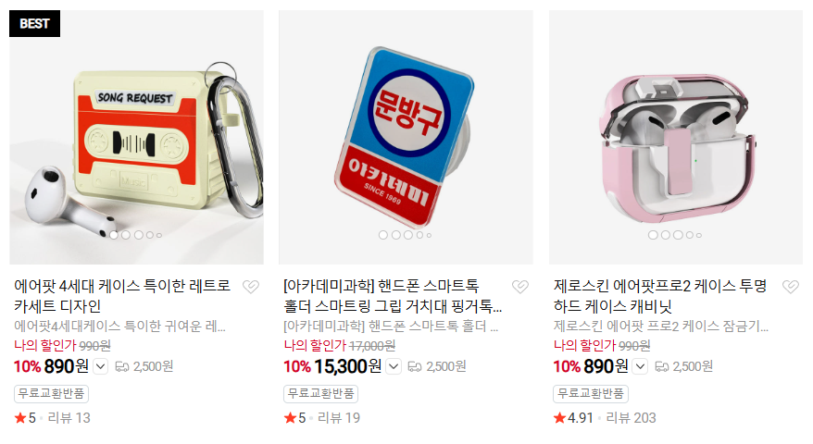Click delivery truck icon for Zeroskin case

(x=661, y=367)
